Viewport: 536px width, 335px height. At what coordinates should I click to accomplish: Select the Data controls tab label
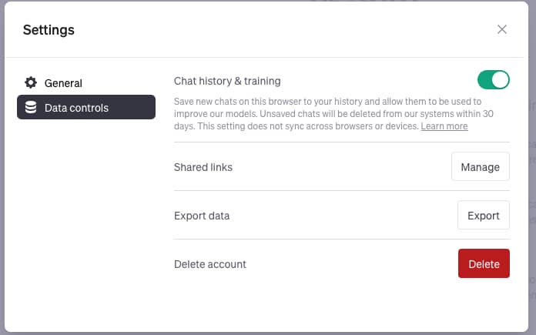[76, 108]
